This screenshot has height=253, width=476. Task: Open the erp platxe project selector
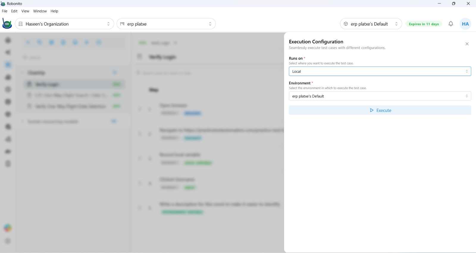click(x=166, y=24)
